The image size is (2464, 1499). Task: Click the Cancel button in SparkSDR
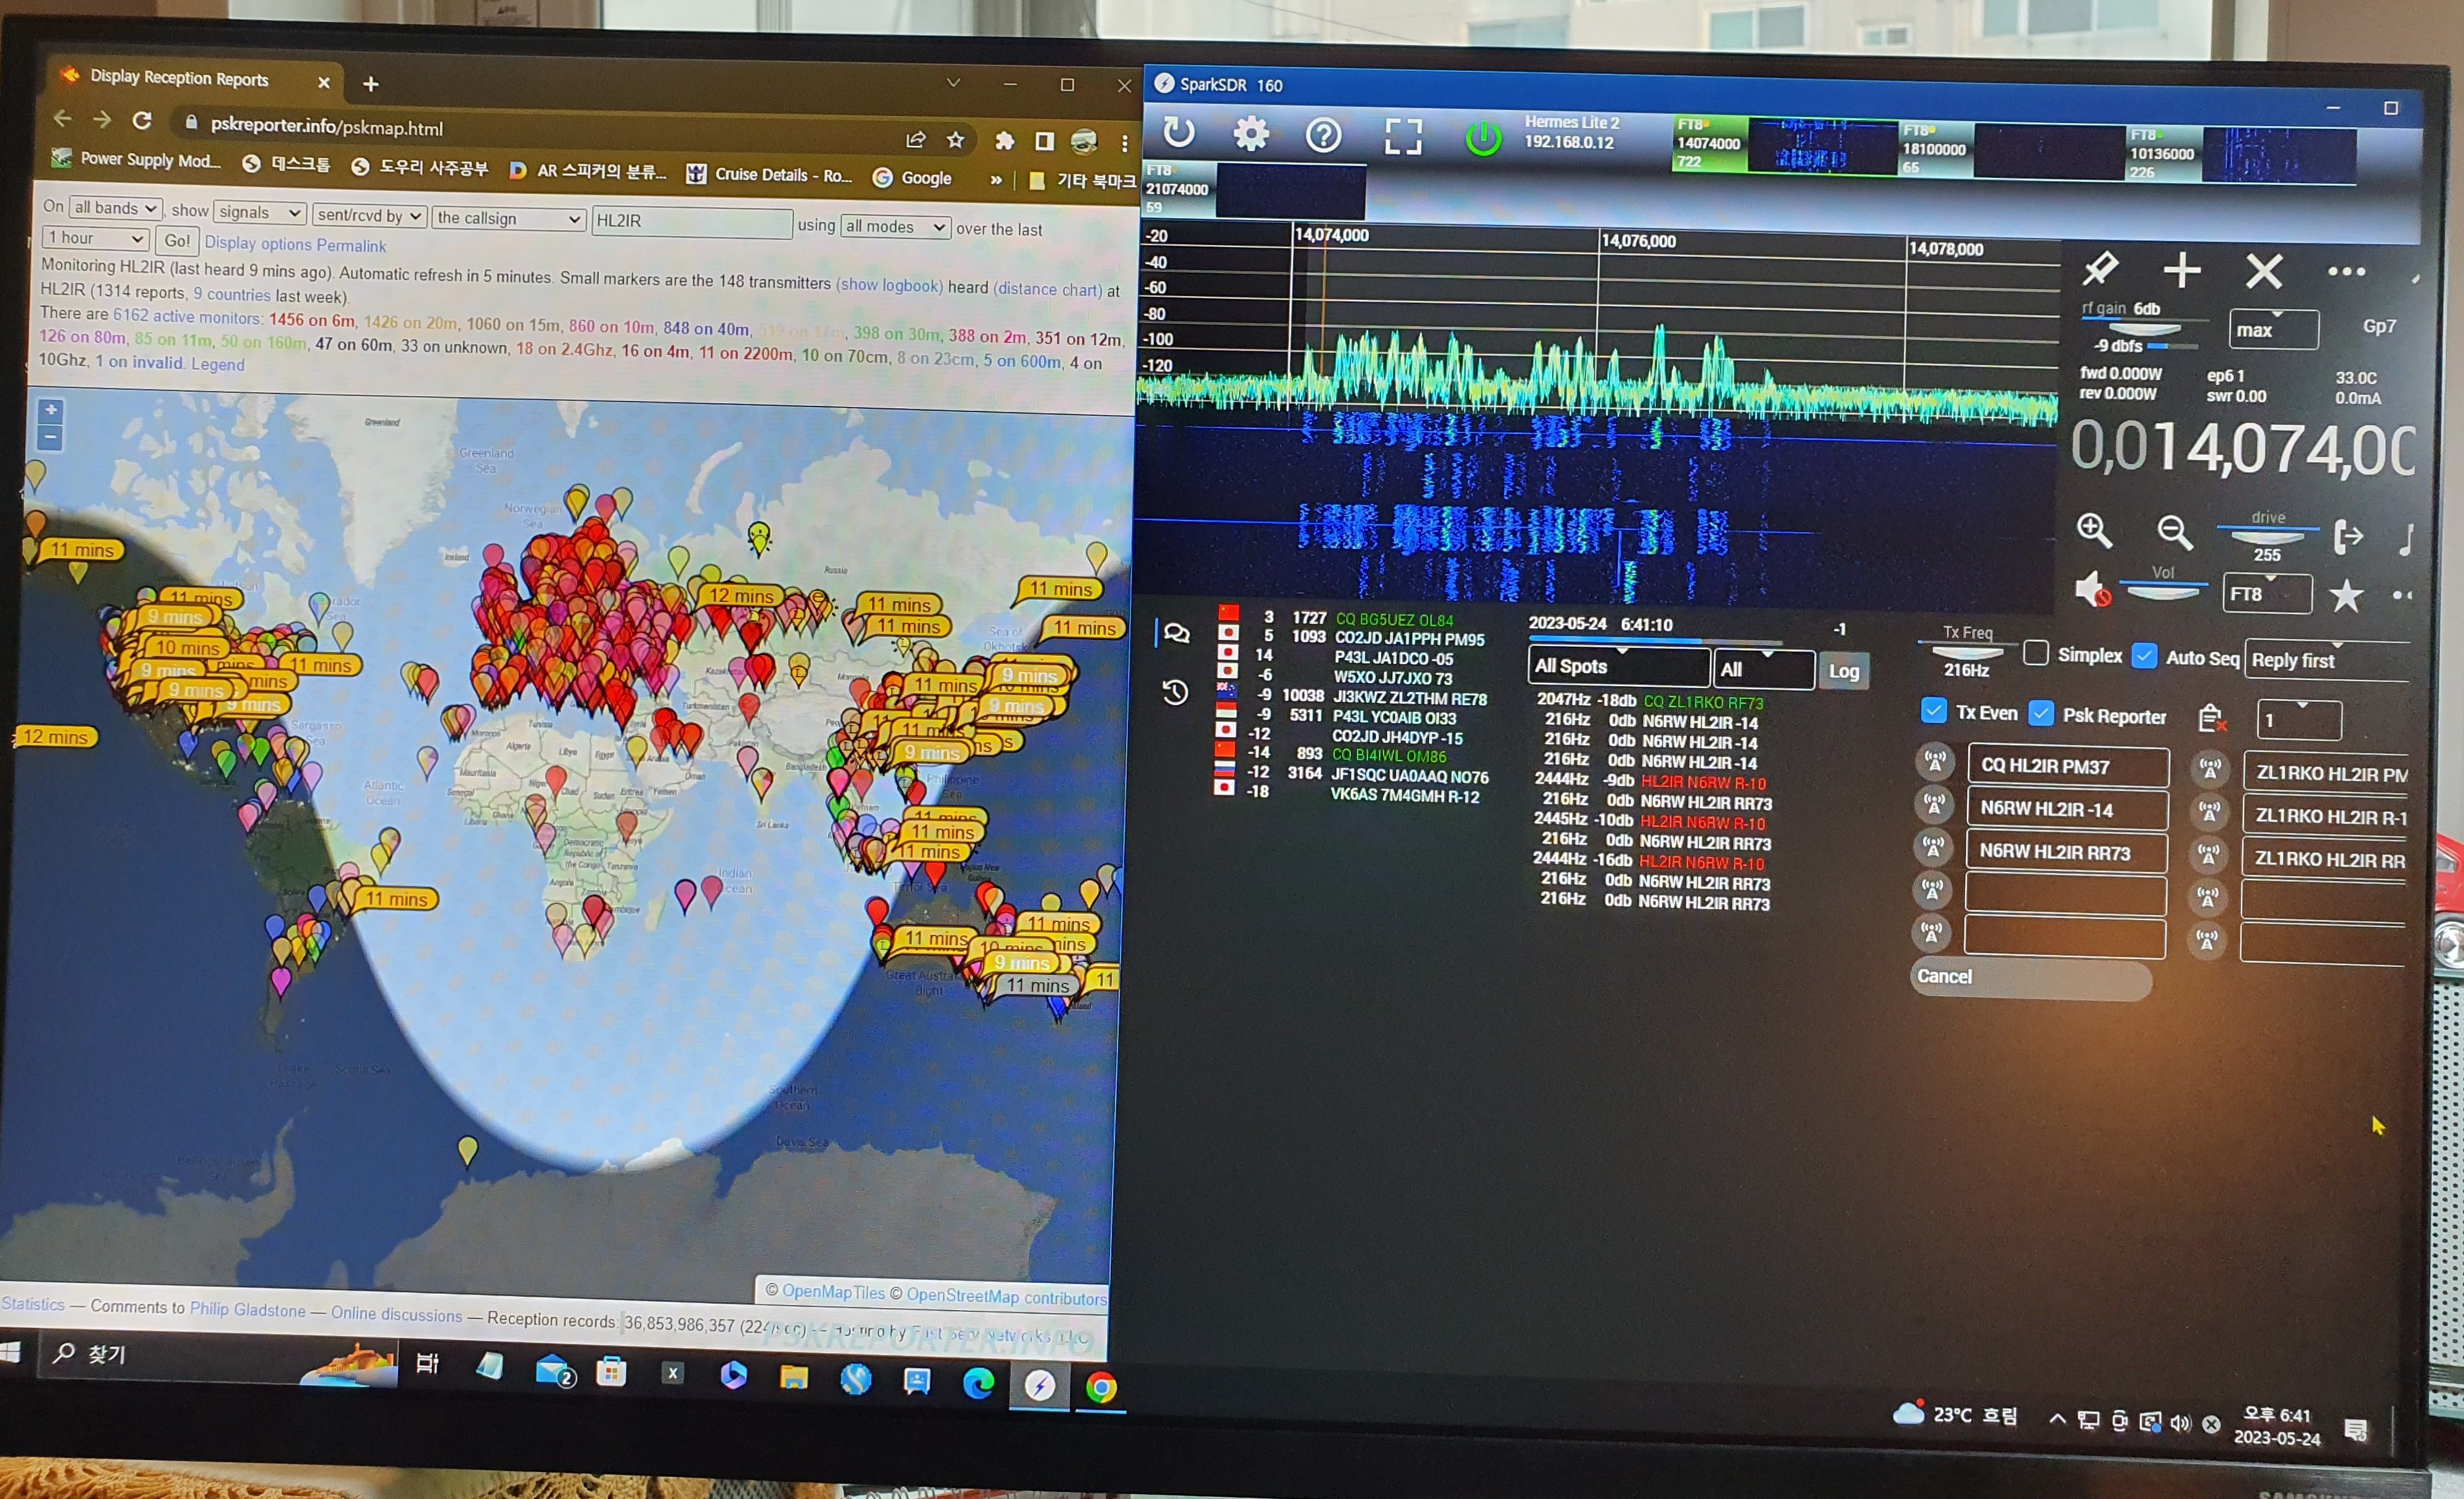pos(2030,977)
